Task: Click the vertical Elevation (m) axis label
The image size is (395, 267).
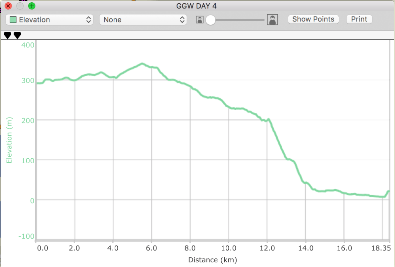Action: (x=9, y=140)
